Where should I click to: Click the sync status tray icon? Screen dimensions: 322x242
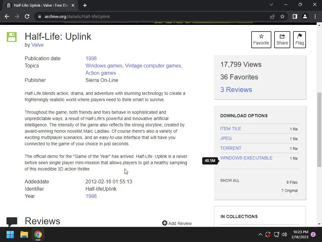268,234
